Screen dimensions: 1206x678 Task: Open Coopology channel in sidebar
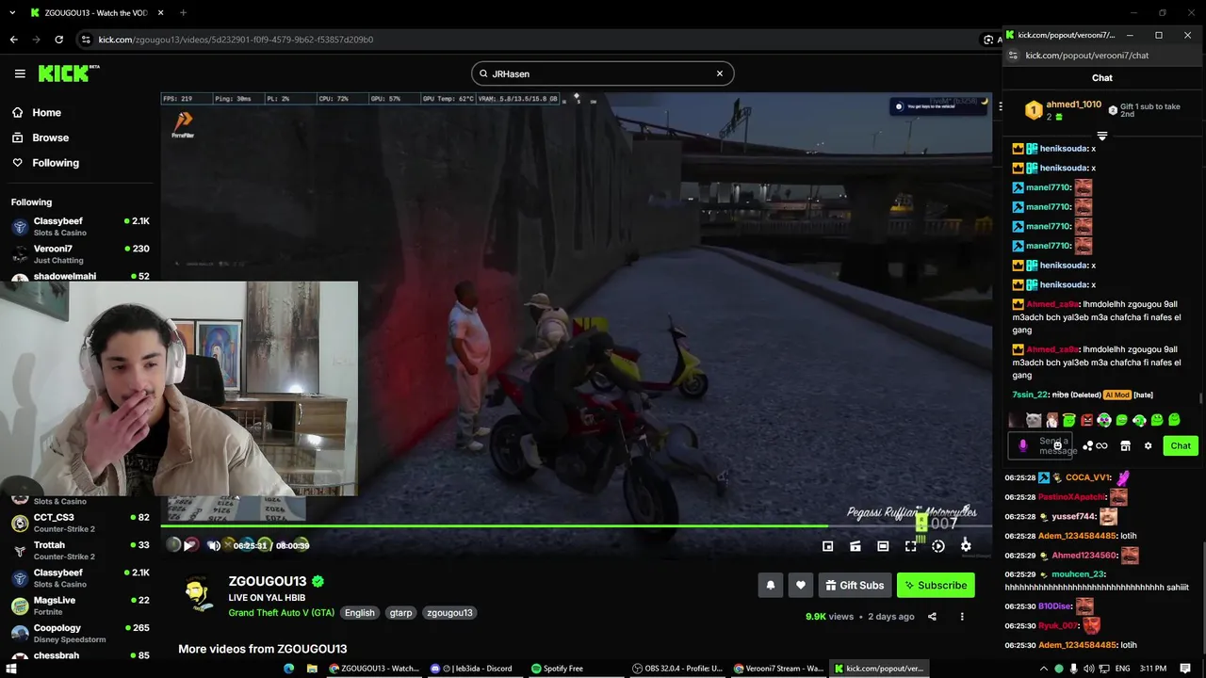point(80,633)
